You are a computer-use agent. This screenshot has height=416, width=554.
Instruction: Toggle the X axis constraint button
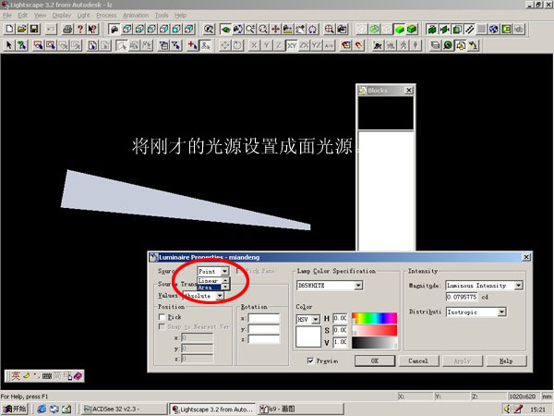click(x=255, y=45)
